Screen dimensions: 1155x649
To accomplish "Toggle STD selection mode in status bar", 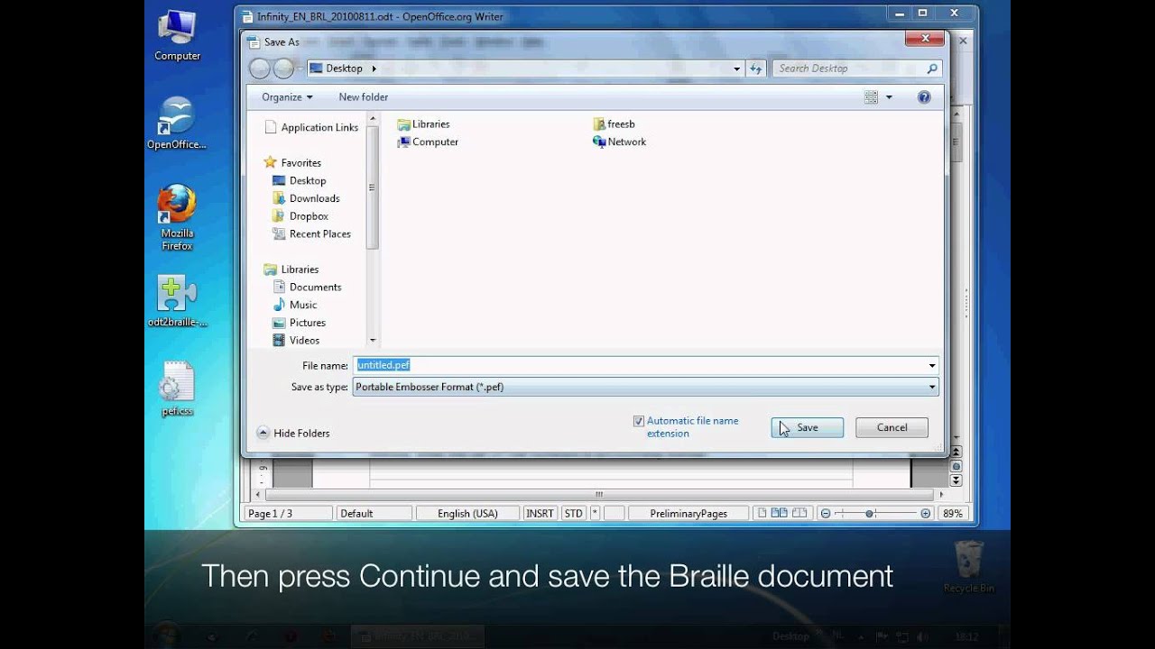I will [574, 514].
